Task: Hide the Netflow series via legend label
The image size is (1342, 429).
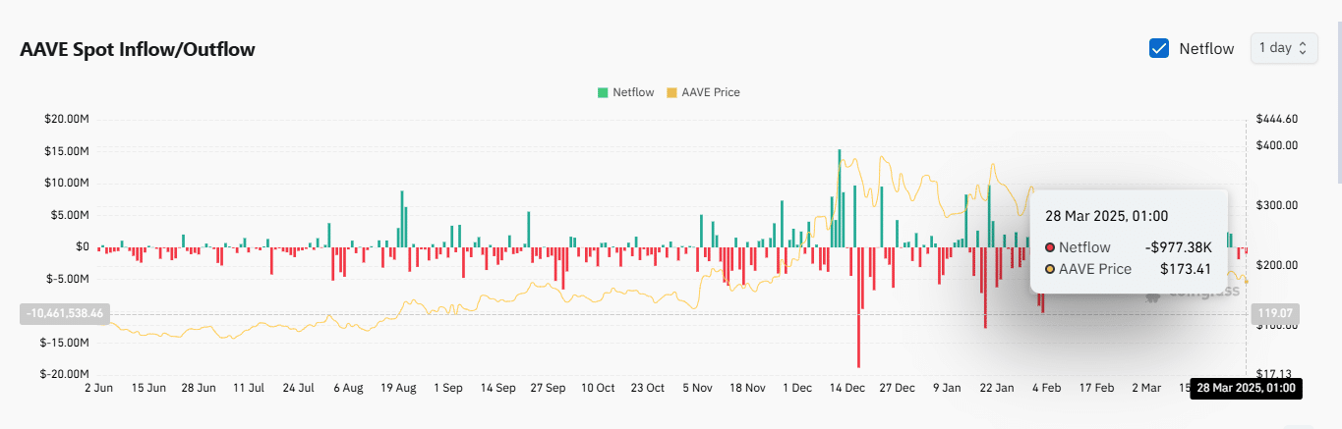Action: tap(633, 92)
